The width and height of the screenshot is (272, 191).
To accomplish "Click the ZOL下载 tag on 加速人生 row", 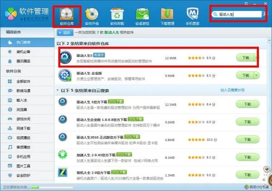I will [x=124, y=154].
